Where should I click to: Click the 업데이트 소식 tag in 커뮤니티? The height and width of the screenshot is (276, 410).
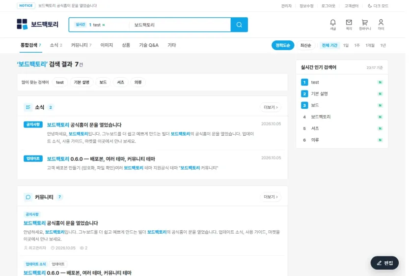[x=35, y=264]
